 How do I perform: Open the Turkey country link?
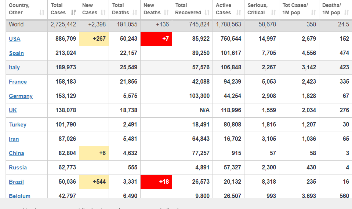(x=18, y=125)
